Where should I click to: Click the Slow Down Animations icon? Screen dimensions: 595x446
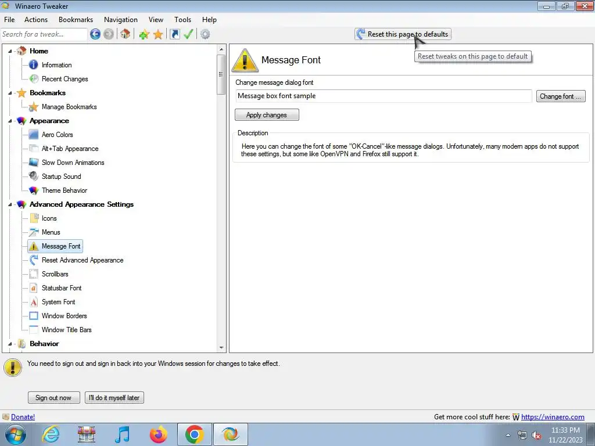(34, 163)
